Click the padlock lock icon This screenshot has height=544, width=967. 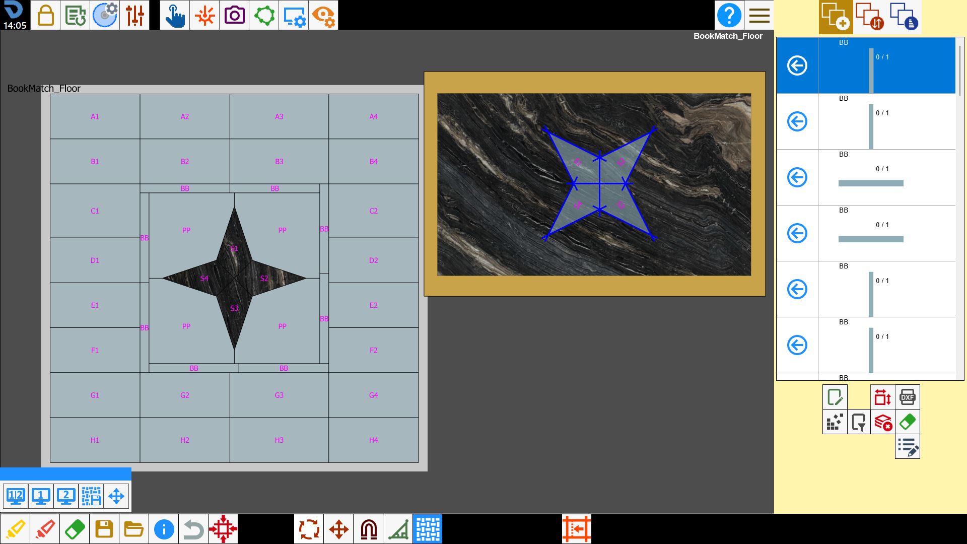(x=45, y=15)
